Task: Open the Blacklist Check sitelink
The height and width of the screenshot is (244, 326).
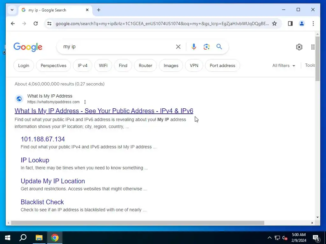Action: coord(42,202)
